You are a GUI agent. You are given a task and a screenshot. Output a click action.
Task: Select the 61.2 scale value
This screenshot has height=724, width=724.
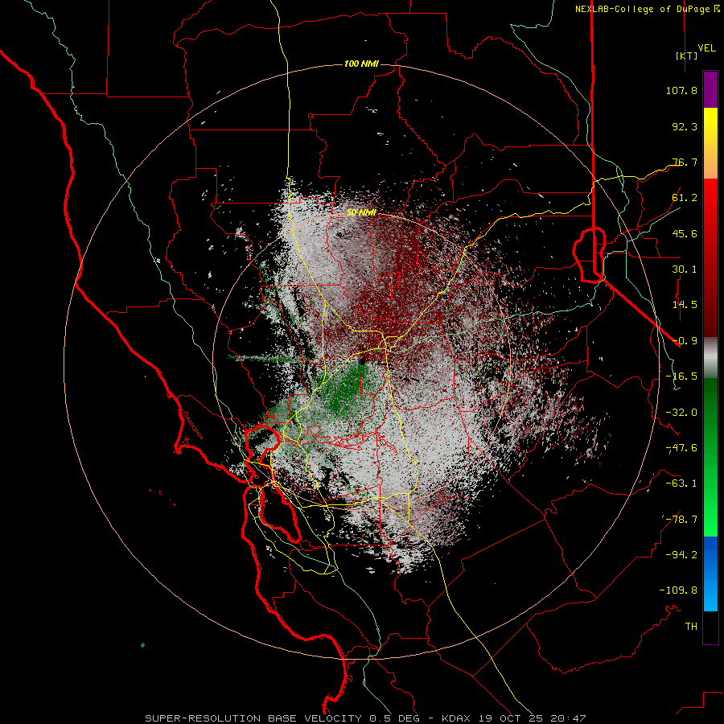pyautogui.click(x=685, y=198)
